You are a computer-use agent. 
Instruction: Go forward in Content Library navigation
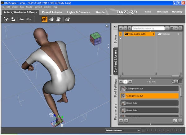click(x=125, y=28)
